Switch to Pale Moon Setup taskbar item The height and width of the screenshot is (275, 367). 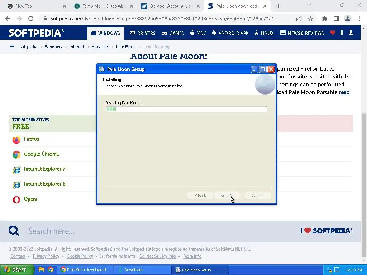click(200, 270)
